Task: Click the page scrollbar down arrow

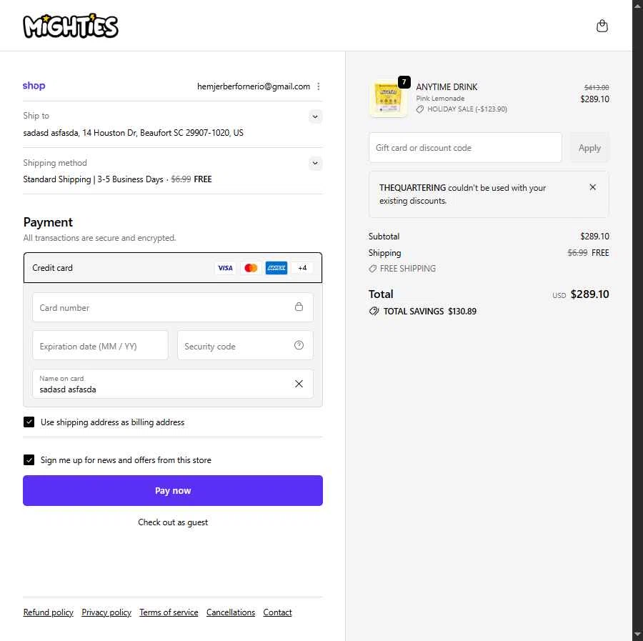Action: [638, 635]
